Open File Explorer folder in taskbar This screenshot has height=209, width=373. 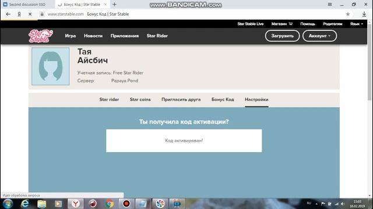tap(41, 204)
